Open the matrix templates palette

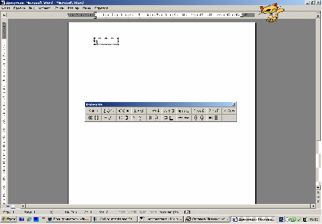point(214,118)
